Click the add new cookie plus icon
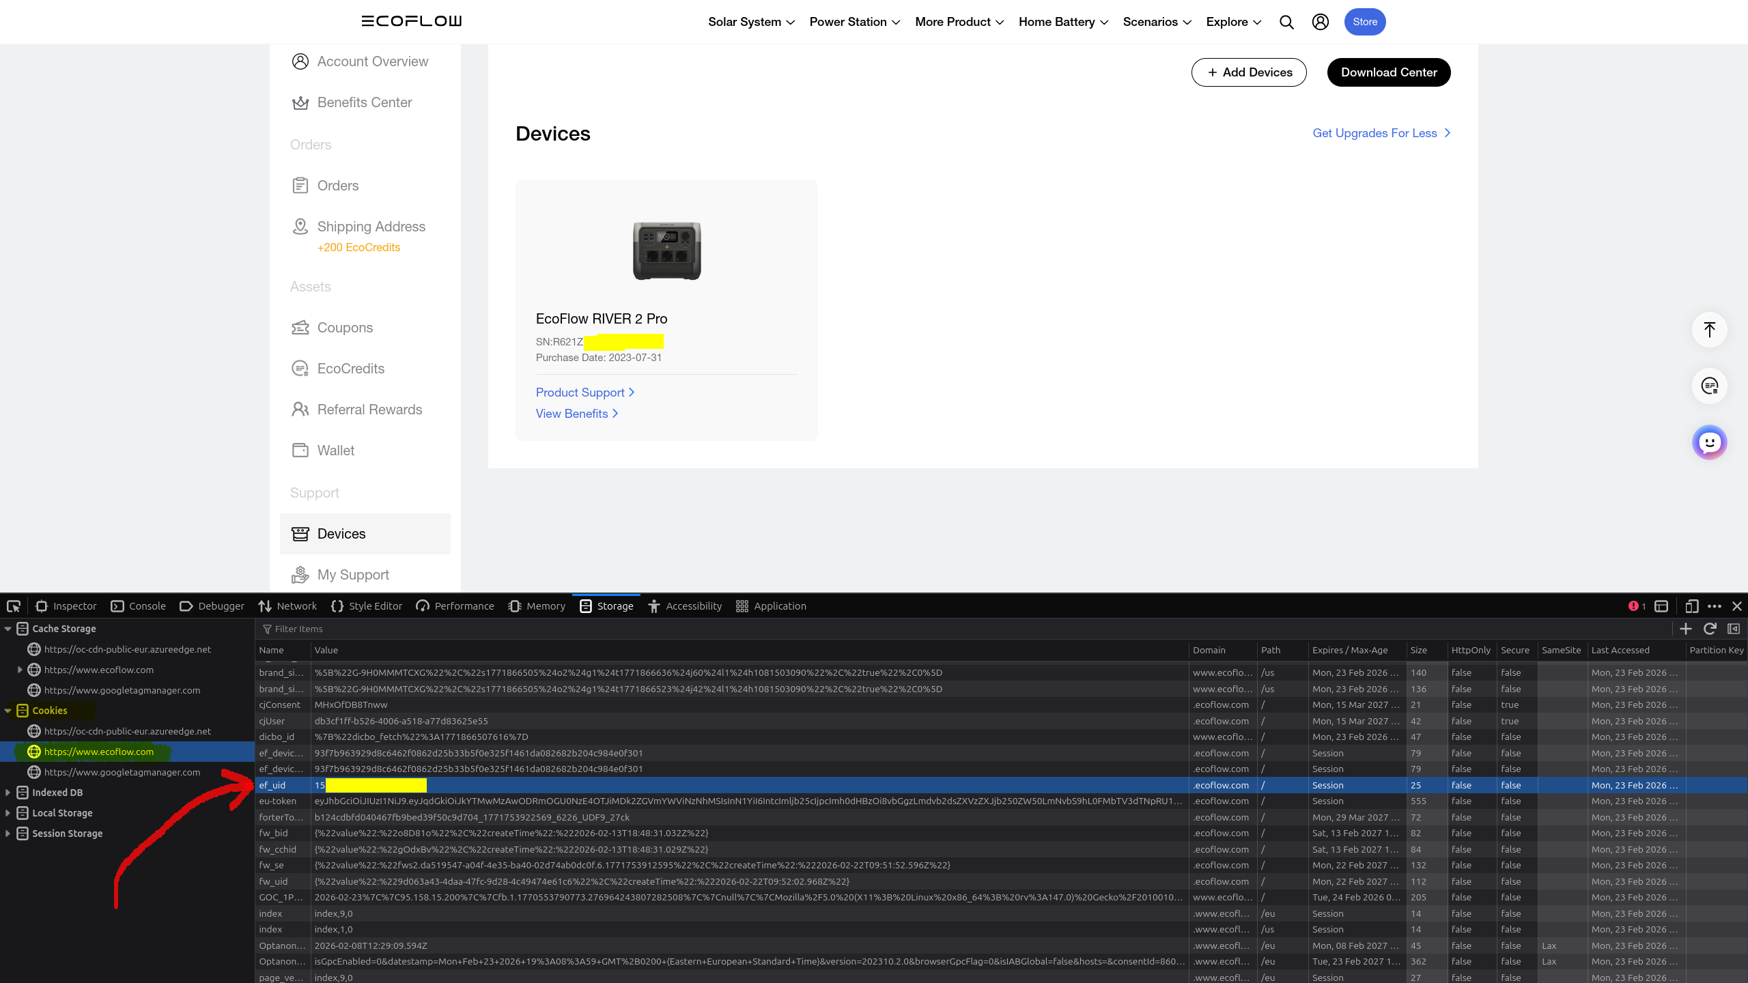Screen dimensions: 1748x983 tap(1685, 629)
